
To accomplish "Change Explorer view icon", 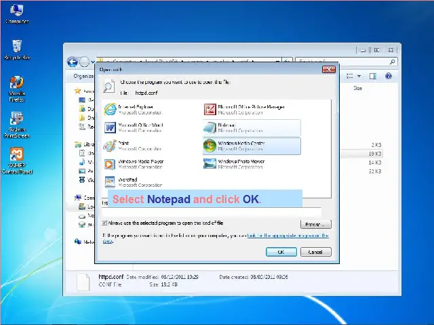I will [x=350, y=76].
